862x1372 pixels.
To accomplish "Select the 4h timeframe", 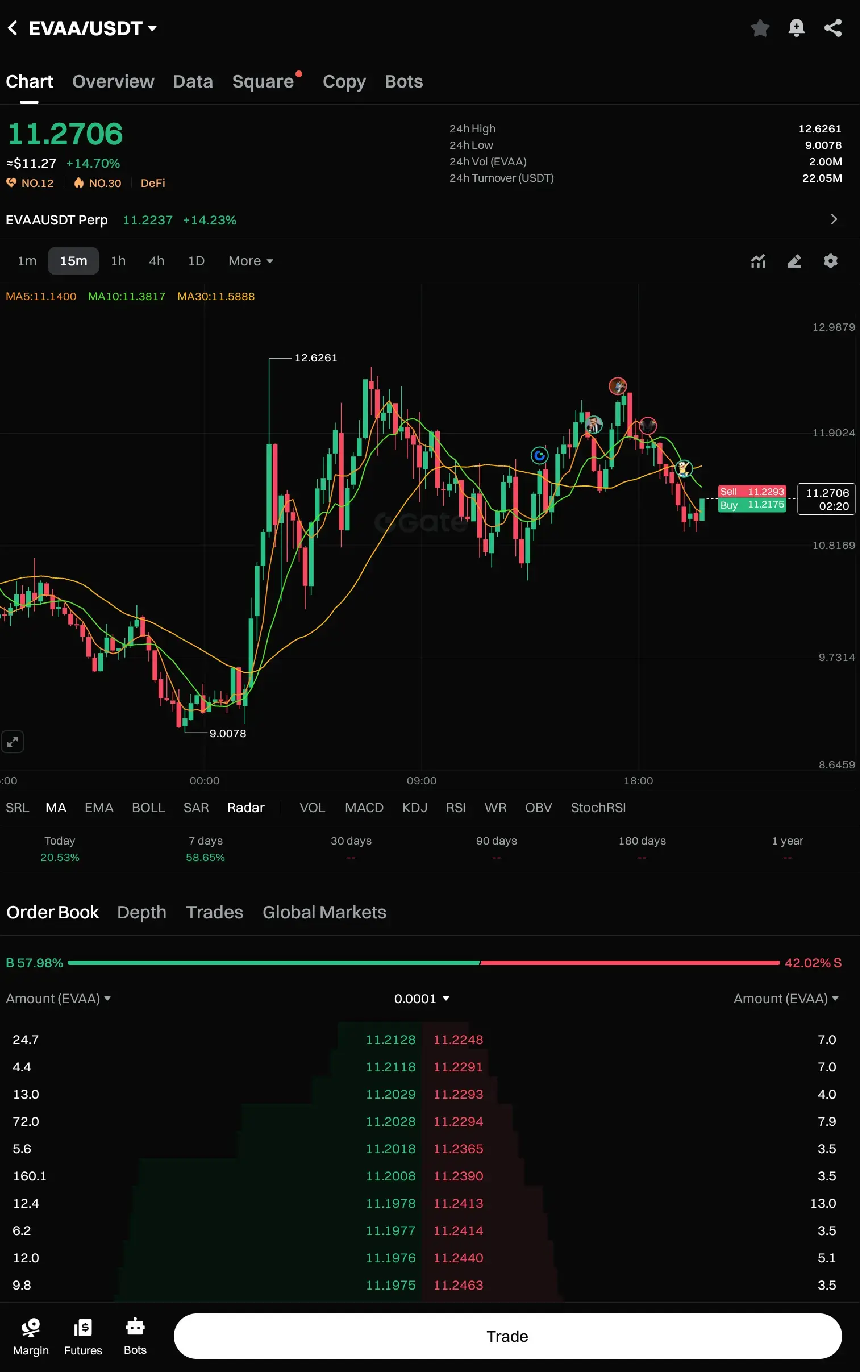I will (157, 261).
